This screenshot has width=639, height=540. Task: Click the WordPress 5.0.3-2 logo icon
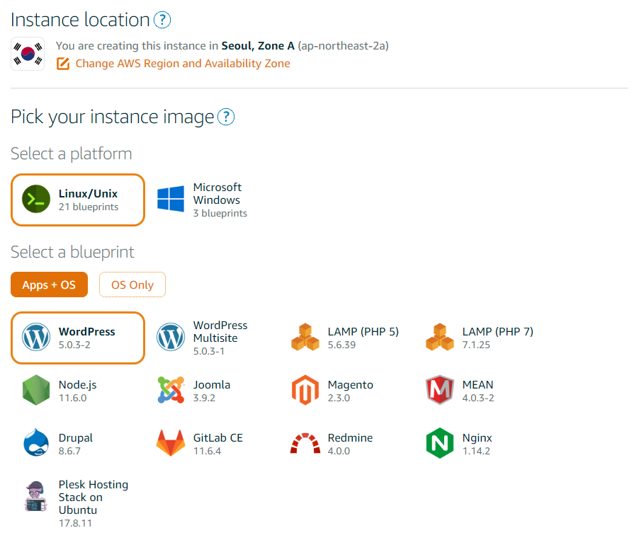pyautogui.click(x=36, y=337)
